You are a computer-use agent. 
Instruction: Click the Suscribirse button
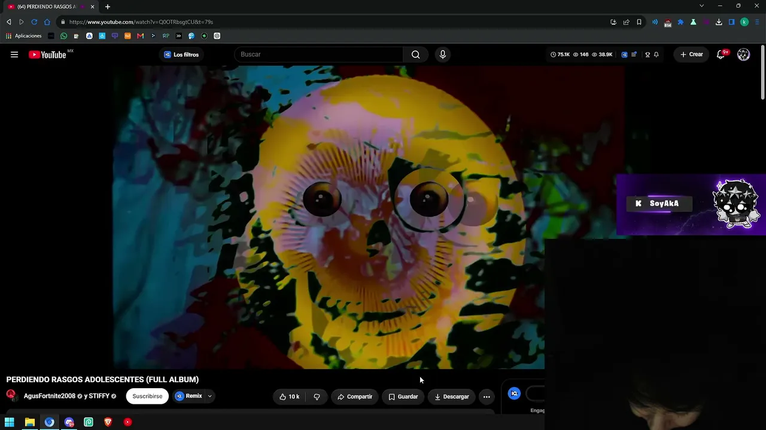coord(147,396)
